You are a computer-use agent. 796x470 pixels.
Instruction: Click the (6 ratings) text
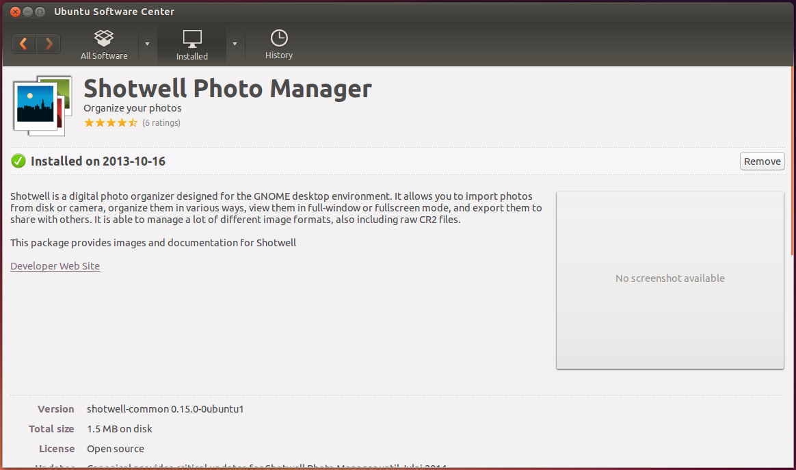tap(161, 123)
